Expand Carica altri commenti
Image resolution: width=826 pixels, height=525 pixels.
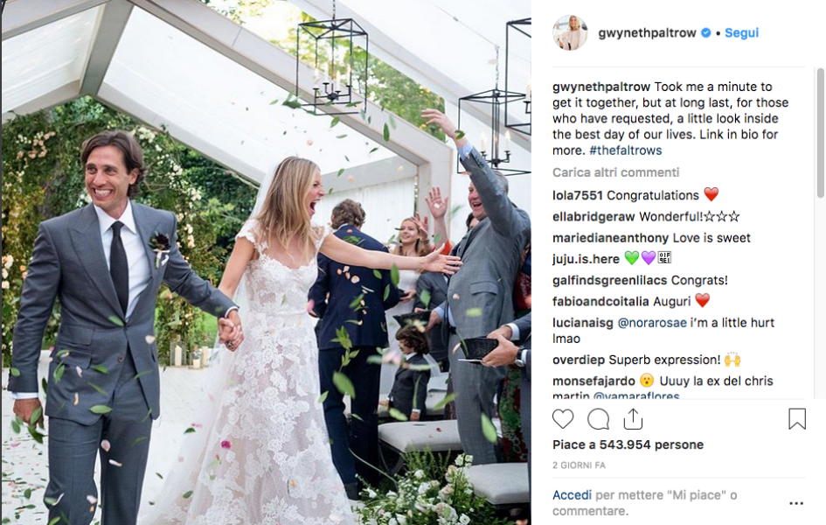[616, 172]
